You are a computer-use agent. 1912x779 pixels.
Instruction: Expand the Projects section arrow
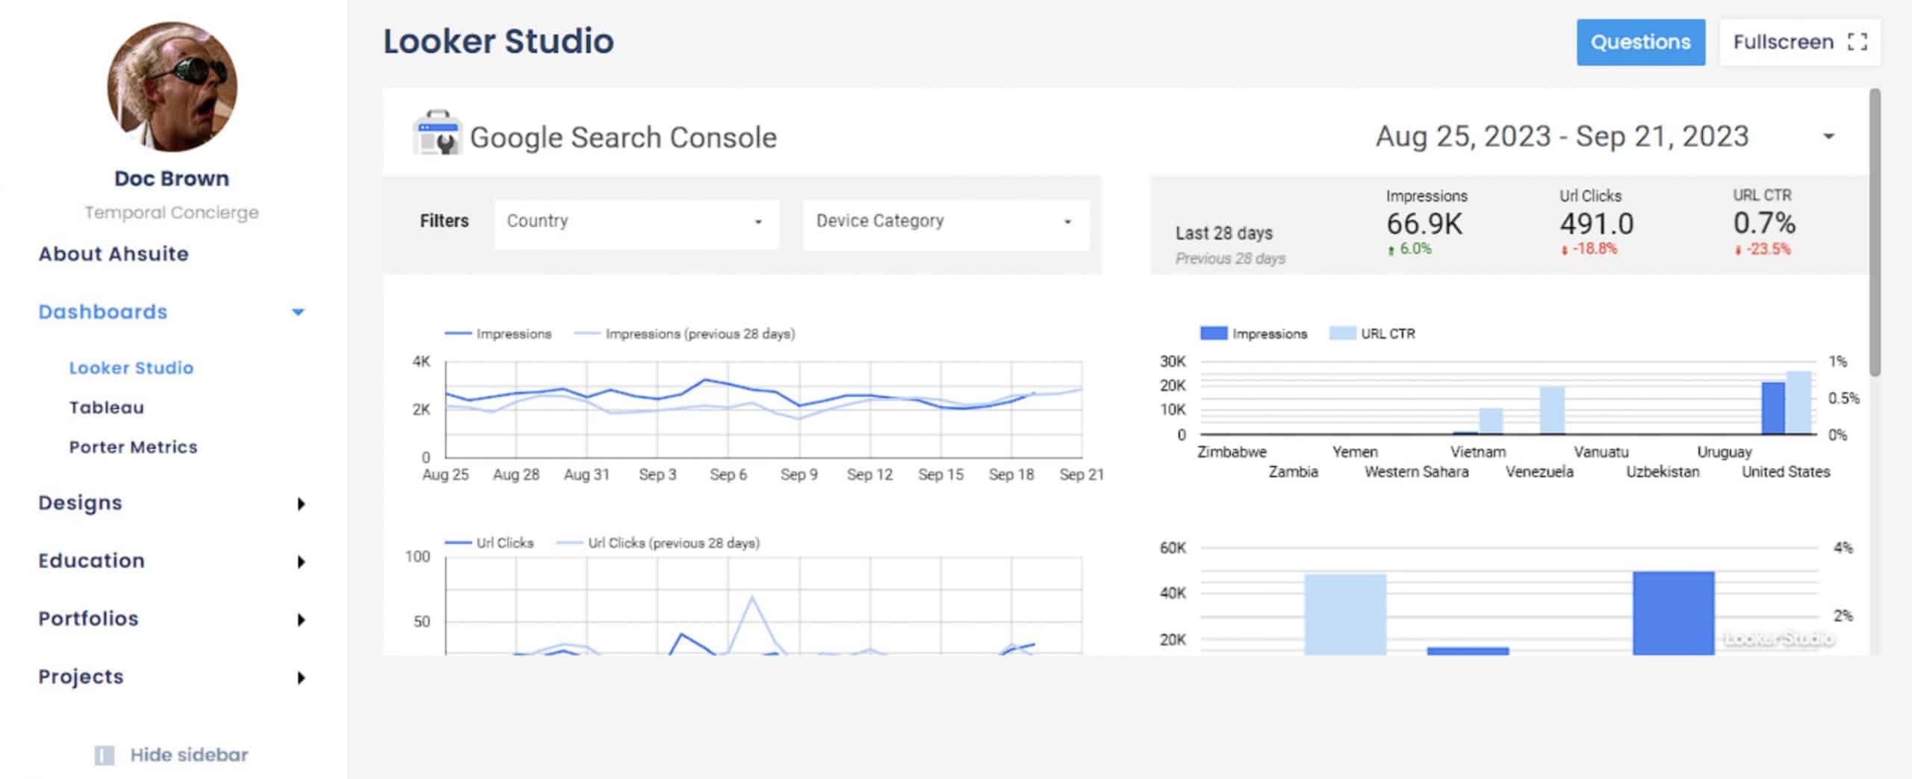click(301, 677)
